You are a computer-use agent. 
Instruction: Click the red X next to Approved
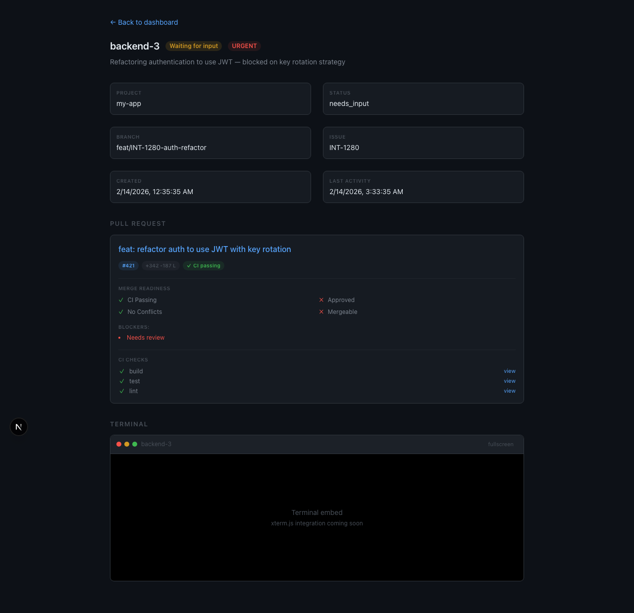tap(321, 300)
